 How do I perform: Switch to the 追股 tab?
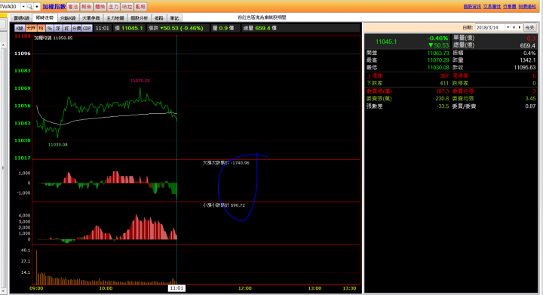click(159, 18)
